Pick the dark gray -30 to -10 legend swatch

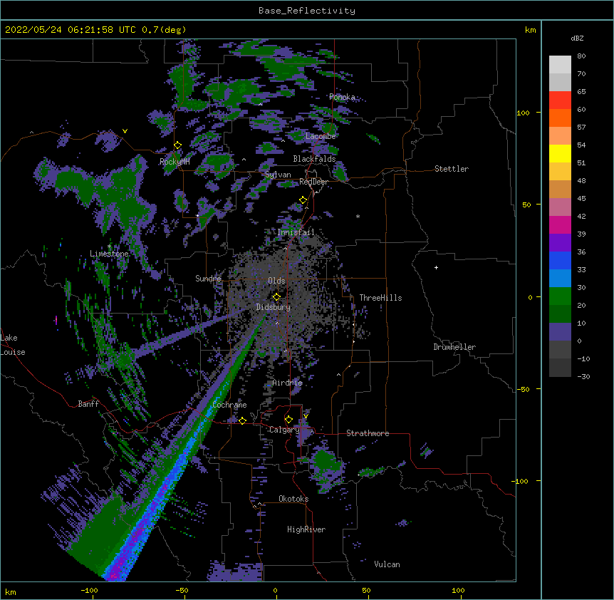(560, 368)
